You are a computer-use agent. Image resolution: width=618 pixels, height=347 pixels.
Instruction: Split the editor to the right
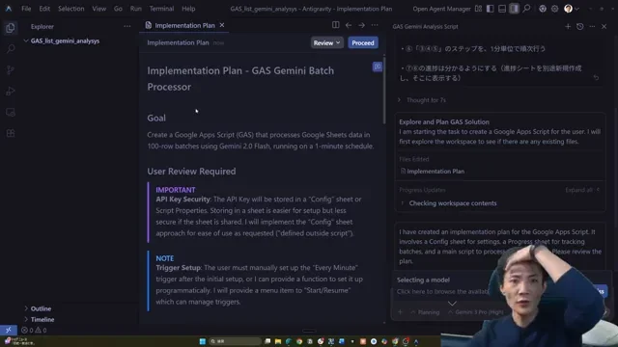(x=335, y=25)
